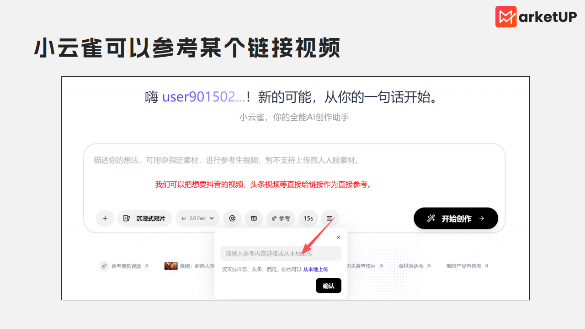This screenshot has width=585, height=329.
Task: Click the reference link input field
Action: click(x=280, y=253)
